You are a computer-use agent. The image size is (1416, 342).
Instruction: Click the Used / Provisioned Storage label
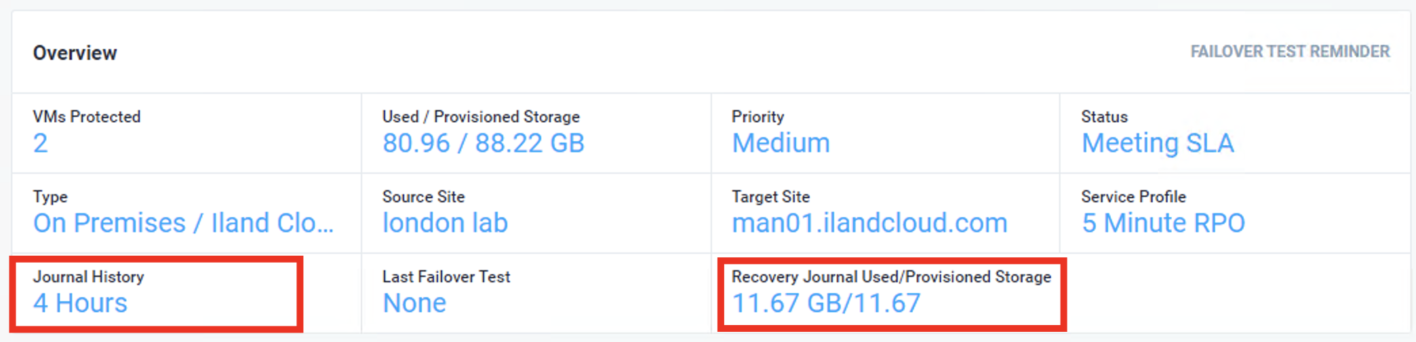coord(481,117)
